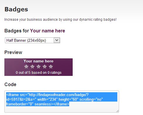Click the resize grip of the code textarea

pos(117,111)
